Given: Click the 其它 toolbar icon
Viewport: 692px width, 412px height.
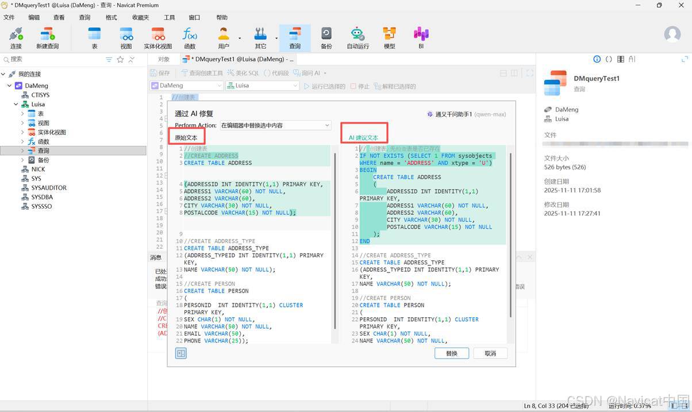Looking at the screenshot, I should [x=261, y=38].
